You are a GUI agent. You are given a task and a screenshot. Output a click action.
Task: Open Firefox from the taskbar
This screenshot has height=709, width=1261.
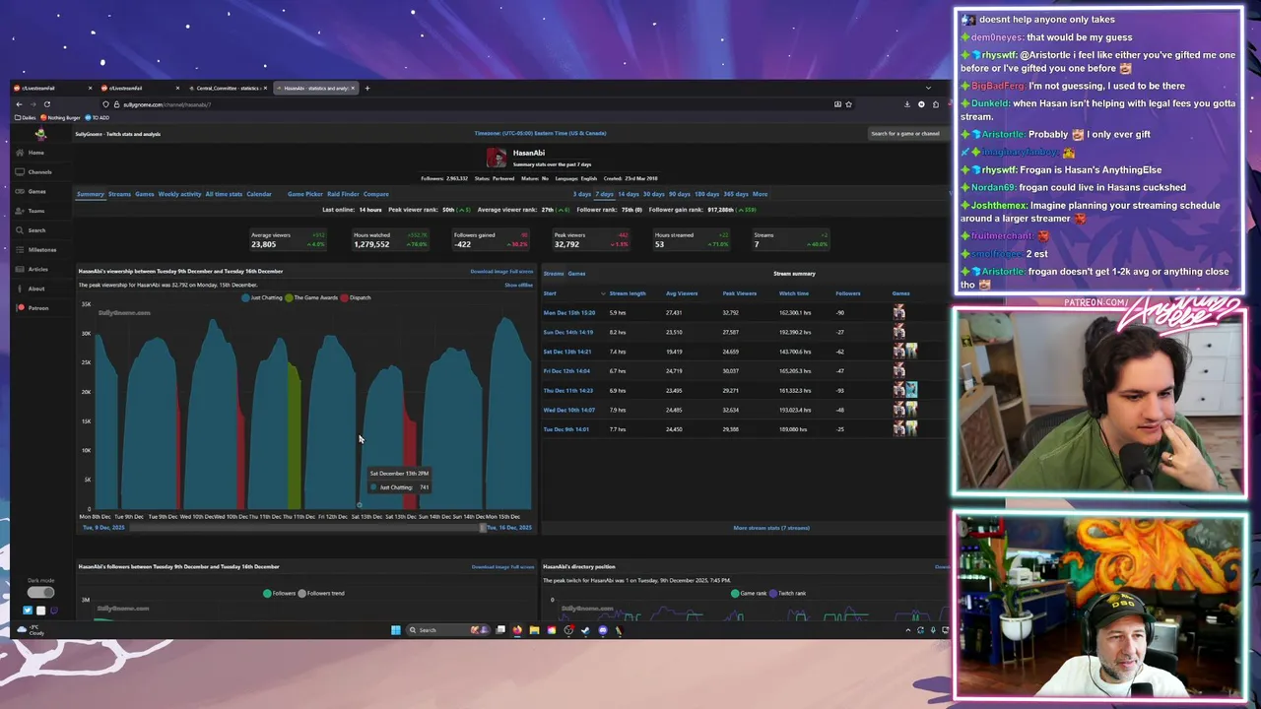[517, 630]
